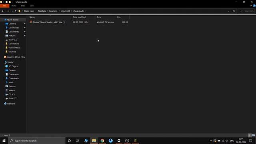Open the File ribbon tab
This screenshot has height=144, width=256.
click(4, 6)
